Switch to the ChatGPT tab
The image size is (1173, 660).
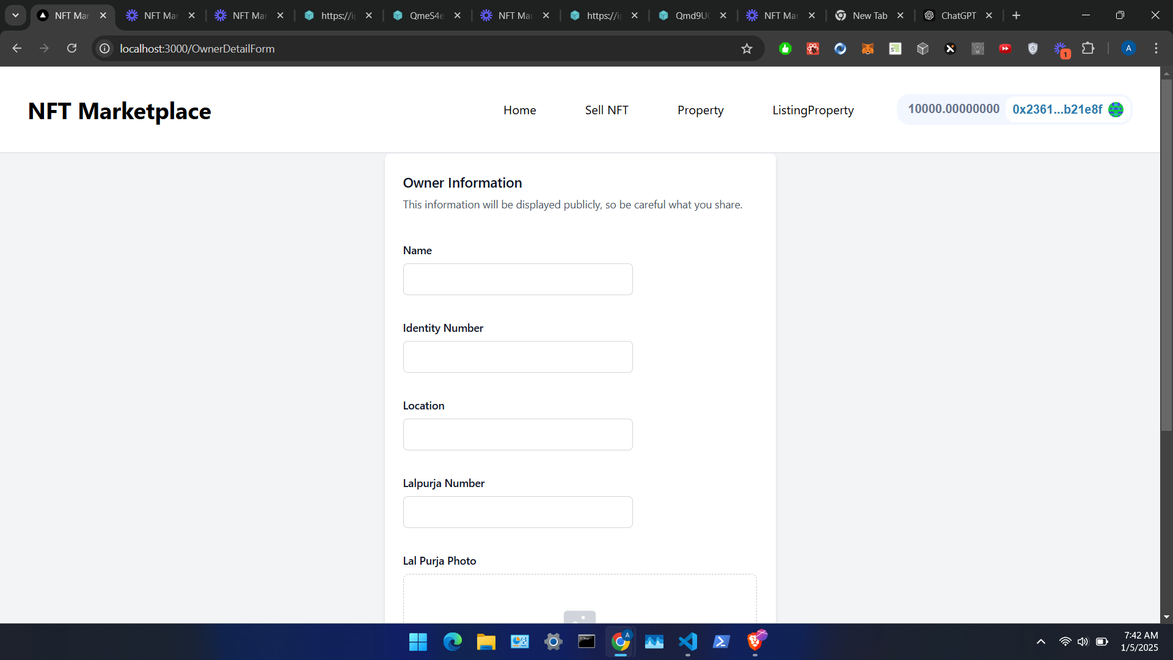(x=958, y=15)
